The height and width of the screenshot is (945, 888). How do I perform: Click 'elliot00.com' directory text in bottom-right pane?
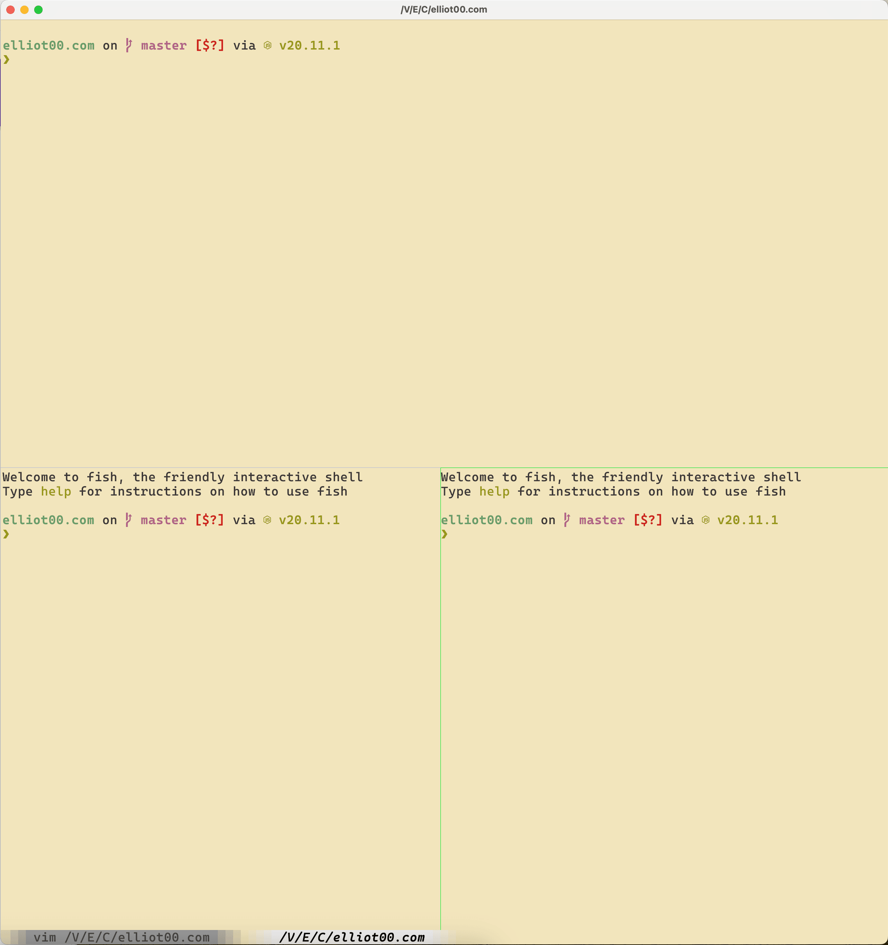[486, 520]
